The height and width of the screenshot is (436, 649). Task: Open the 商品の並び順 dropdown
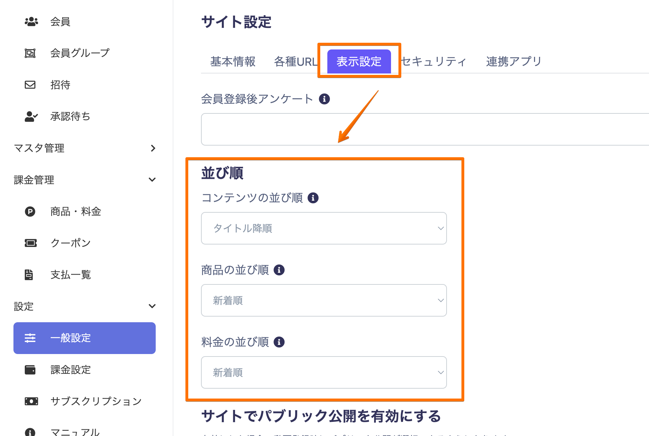323,300
